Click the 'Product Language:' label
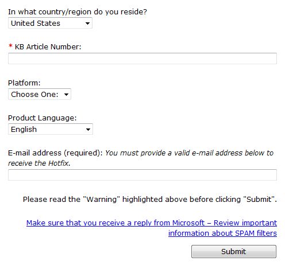The width and height of the screenshot is (285, 265). point(42,118)
